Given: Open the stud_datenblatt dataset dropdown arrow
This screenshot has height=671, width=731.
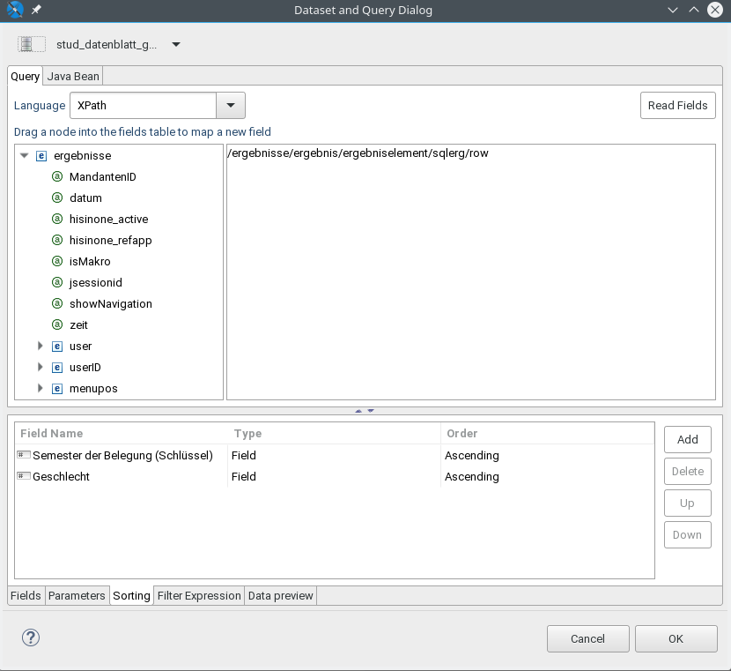Looking at the screenshot, I should (x=176, y=45).
